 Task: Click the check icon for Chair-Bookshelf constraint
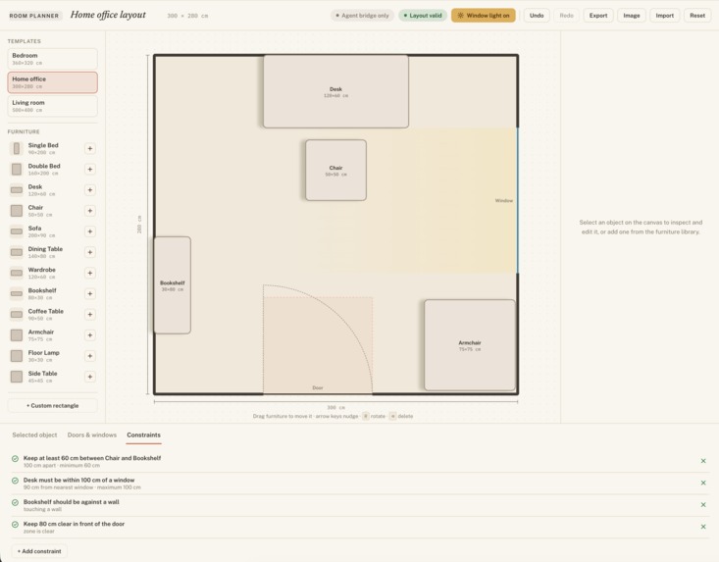tap(15, 458)
